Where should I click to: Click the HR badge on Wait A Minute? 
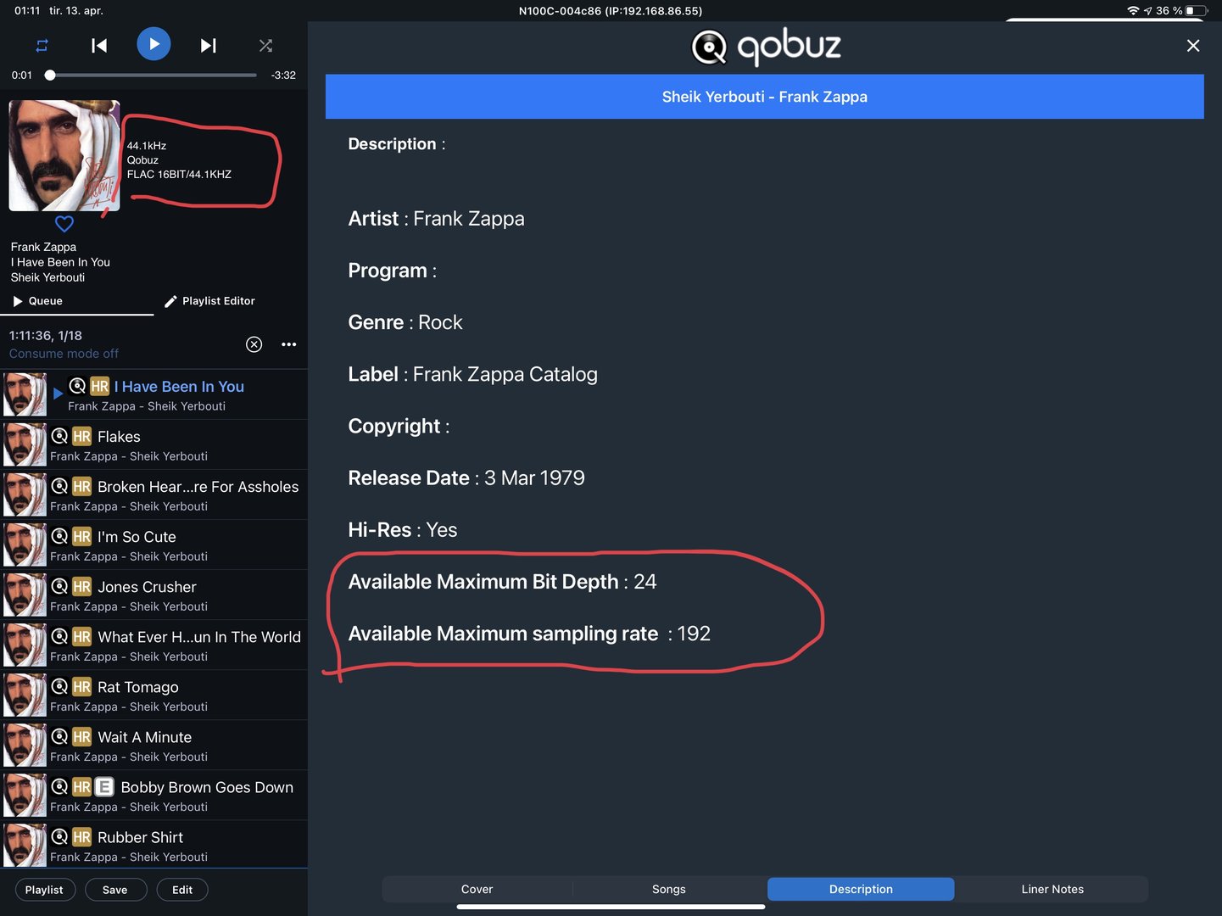point(81,736)
